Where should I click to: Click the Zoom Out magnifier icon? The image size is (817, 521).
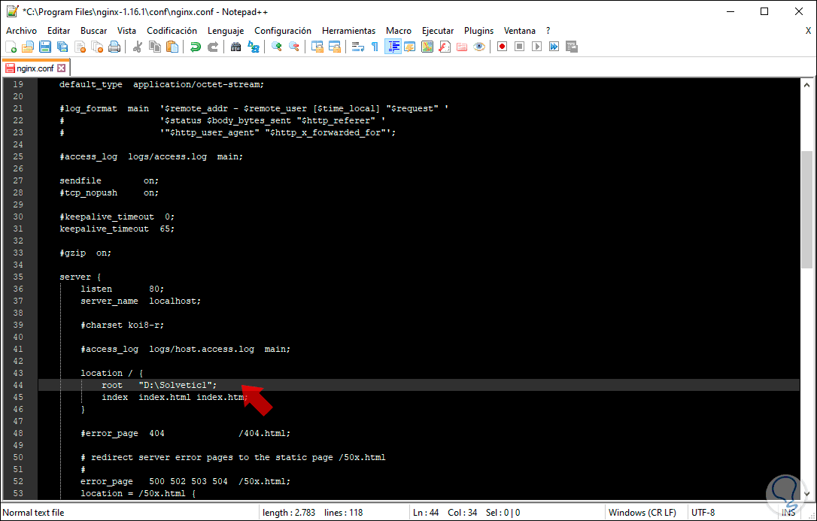pyautogui.click(x=294, y=47)
